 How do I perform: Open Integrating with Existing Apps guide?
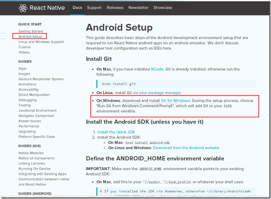point(42,174)
